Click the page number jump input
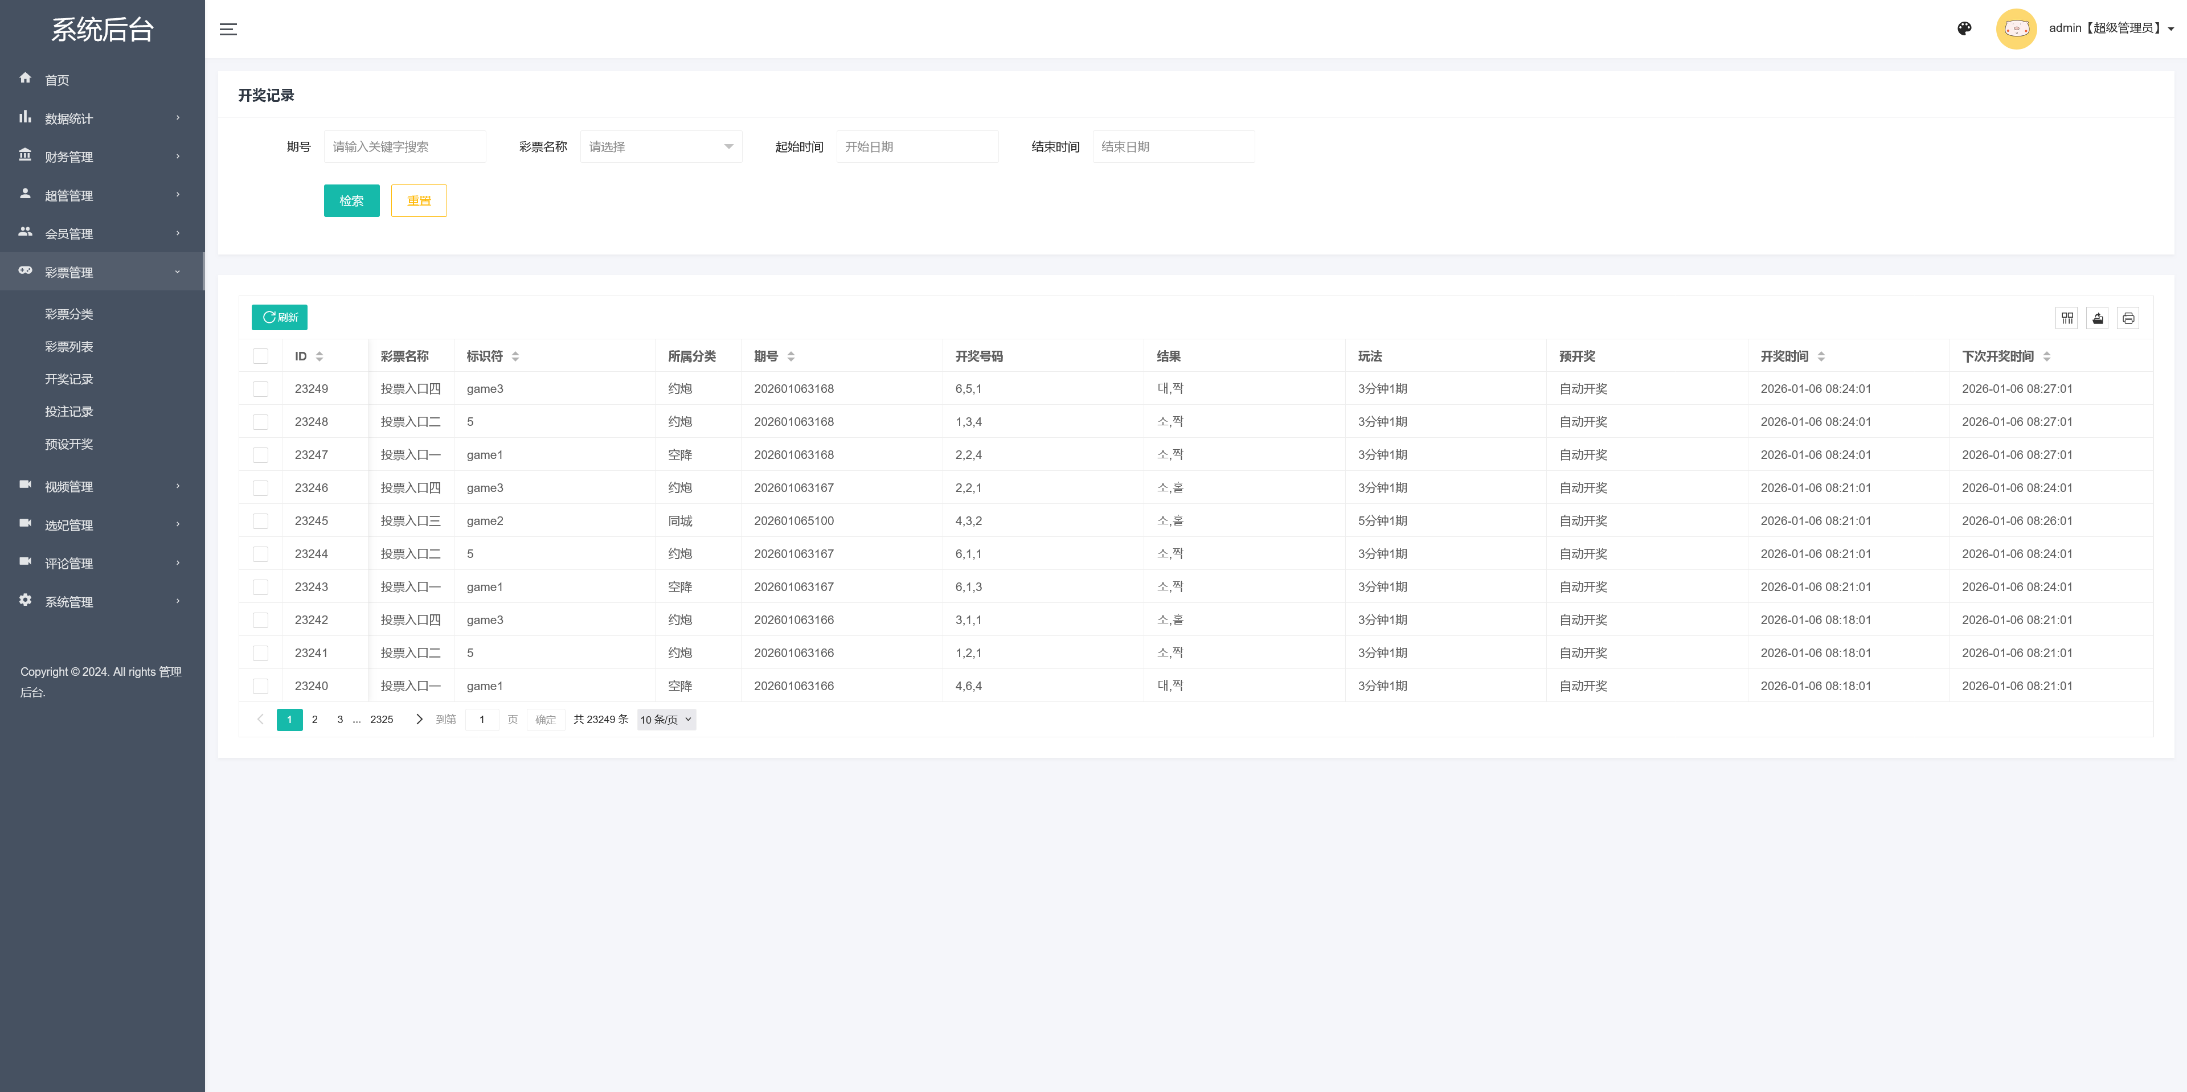2187x1092 pixels. tap(482, 720)
